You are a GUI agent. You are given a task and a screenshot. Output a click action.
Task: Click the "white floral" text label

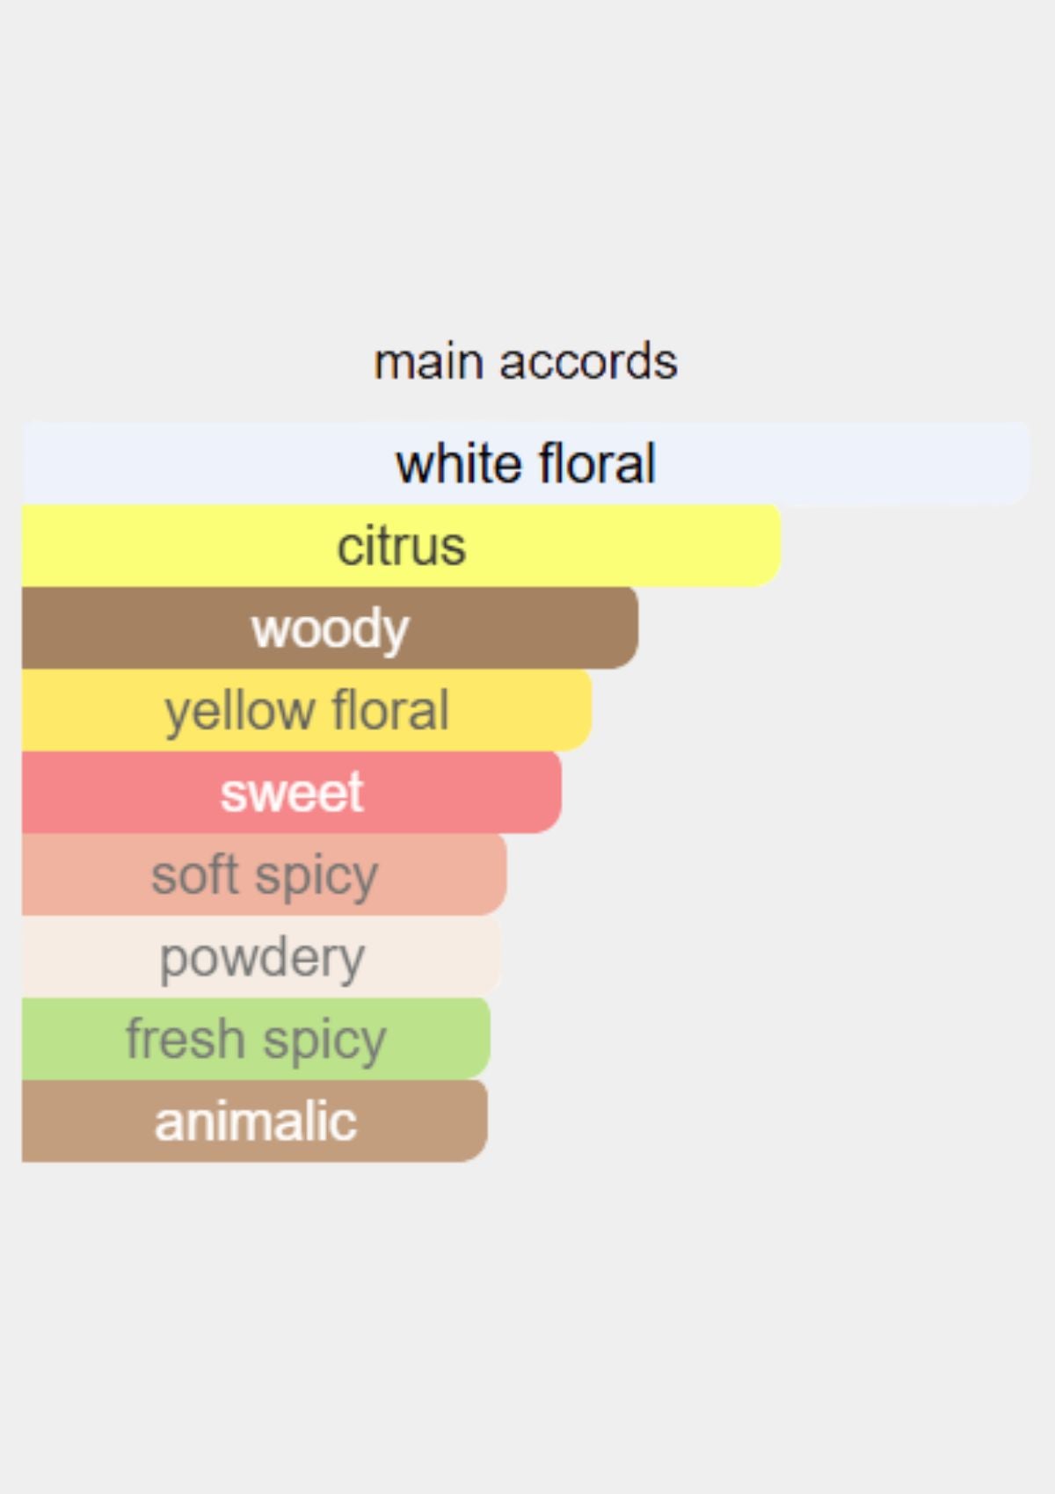pos(526,463)
